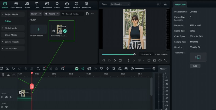This screenshot has width=216, height=110.
Task: Click the marker shield icon in the timeline toolbar
Action: tap(102, 69)
